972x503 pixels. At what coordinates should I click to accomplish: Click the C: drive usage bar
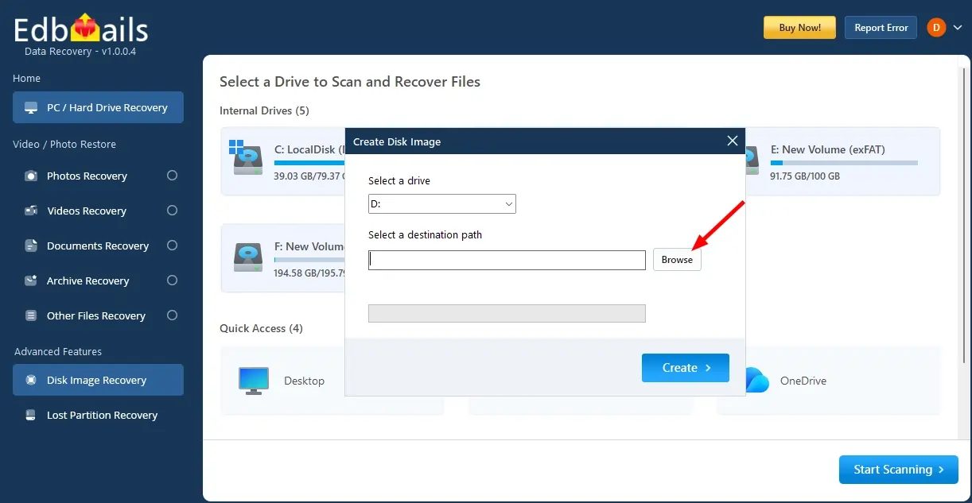click(309, 163)
